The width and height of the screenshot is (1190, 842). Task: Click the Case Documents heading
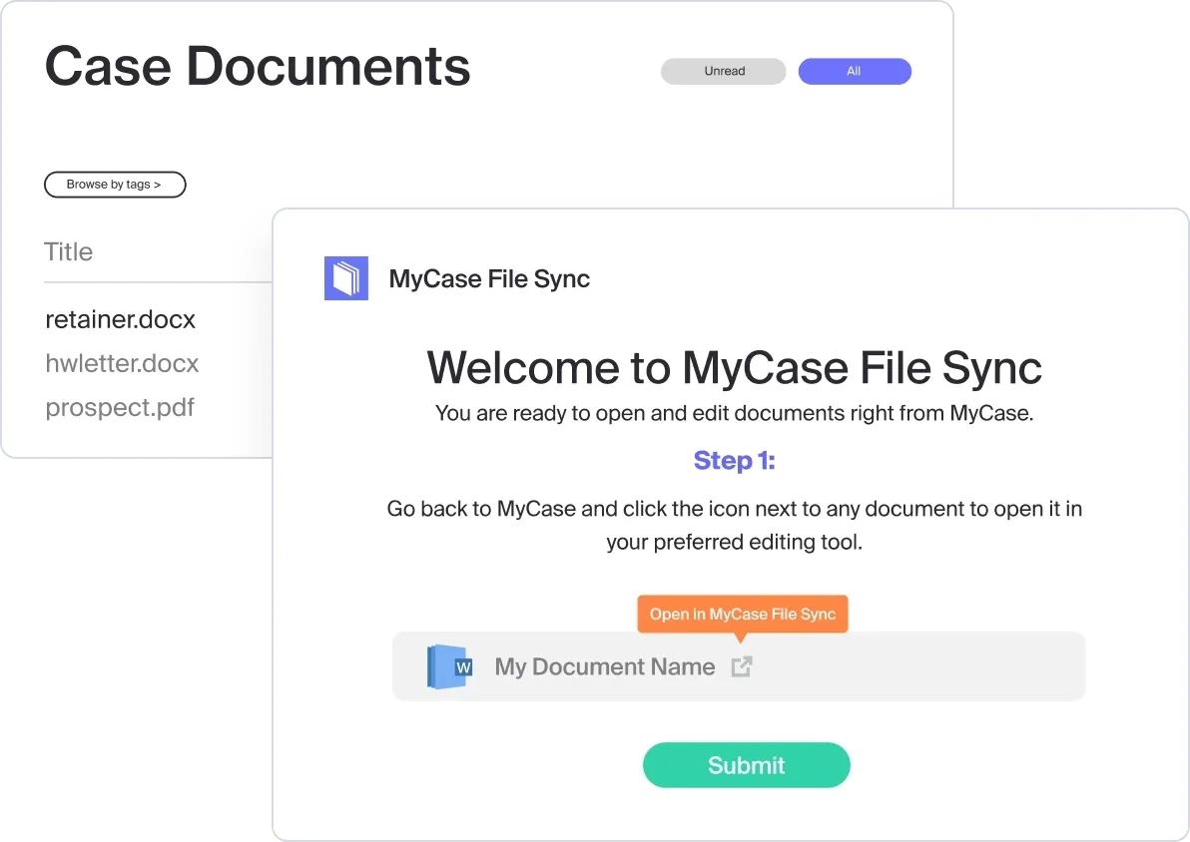(x=258, y=67)
